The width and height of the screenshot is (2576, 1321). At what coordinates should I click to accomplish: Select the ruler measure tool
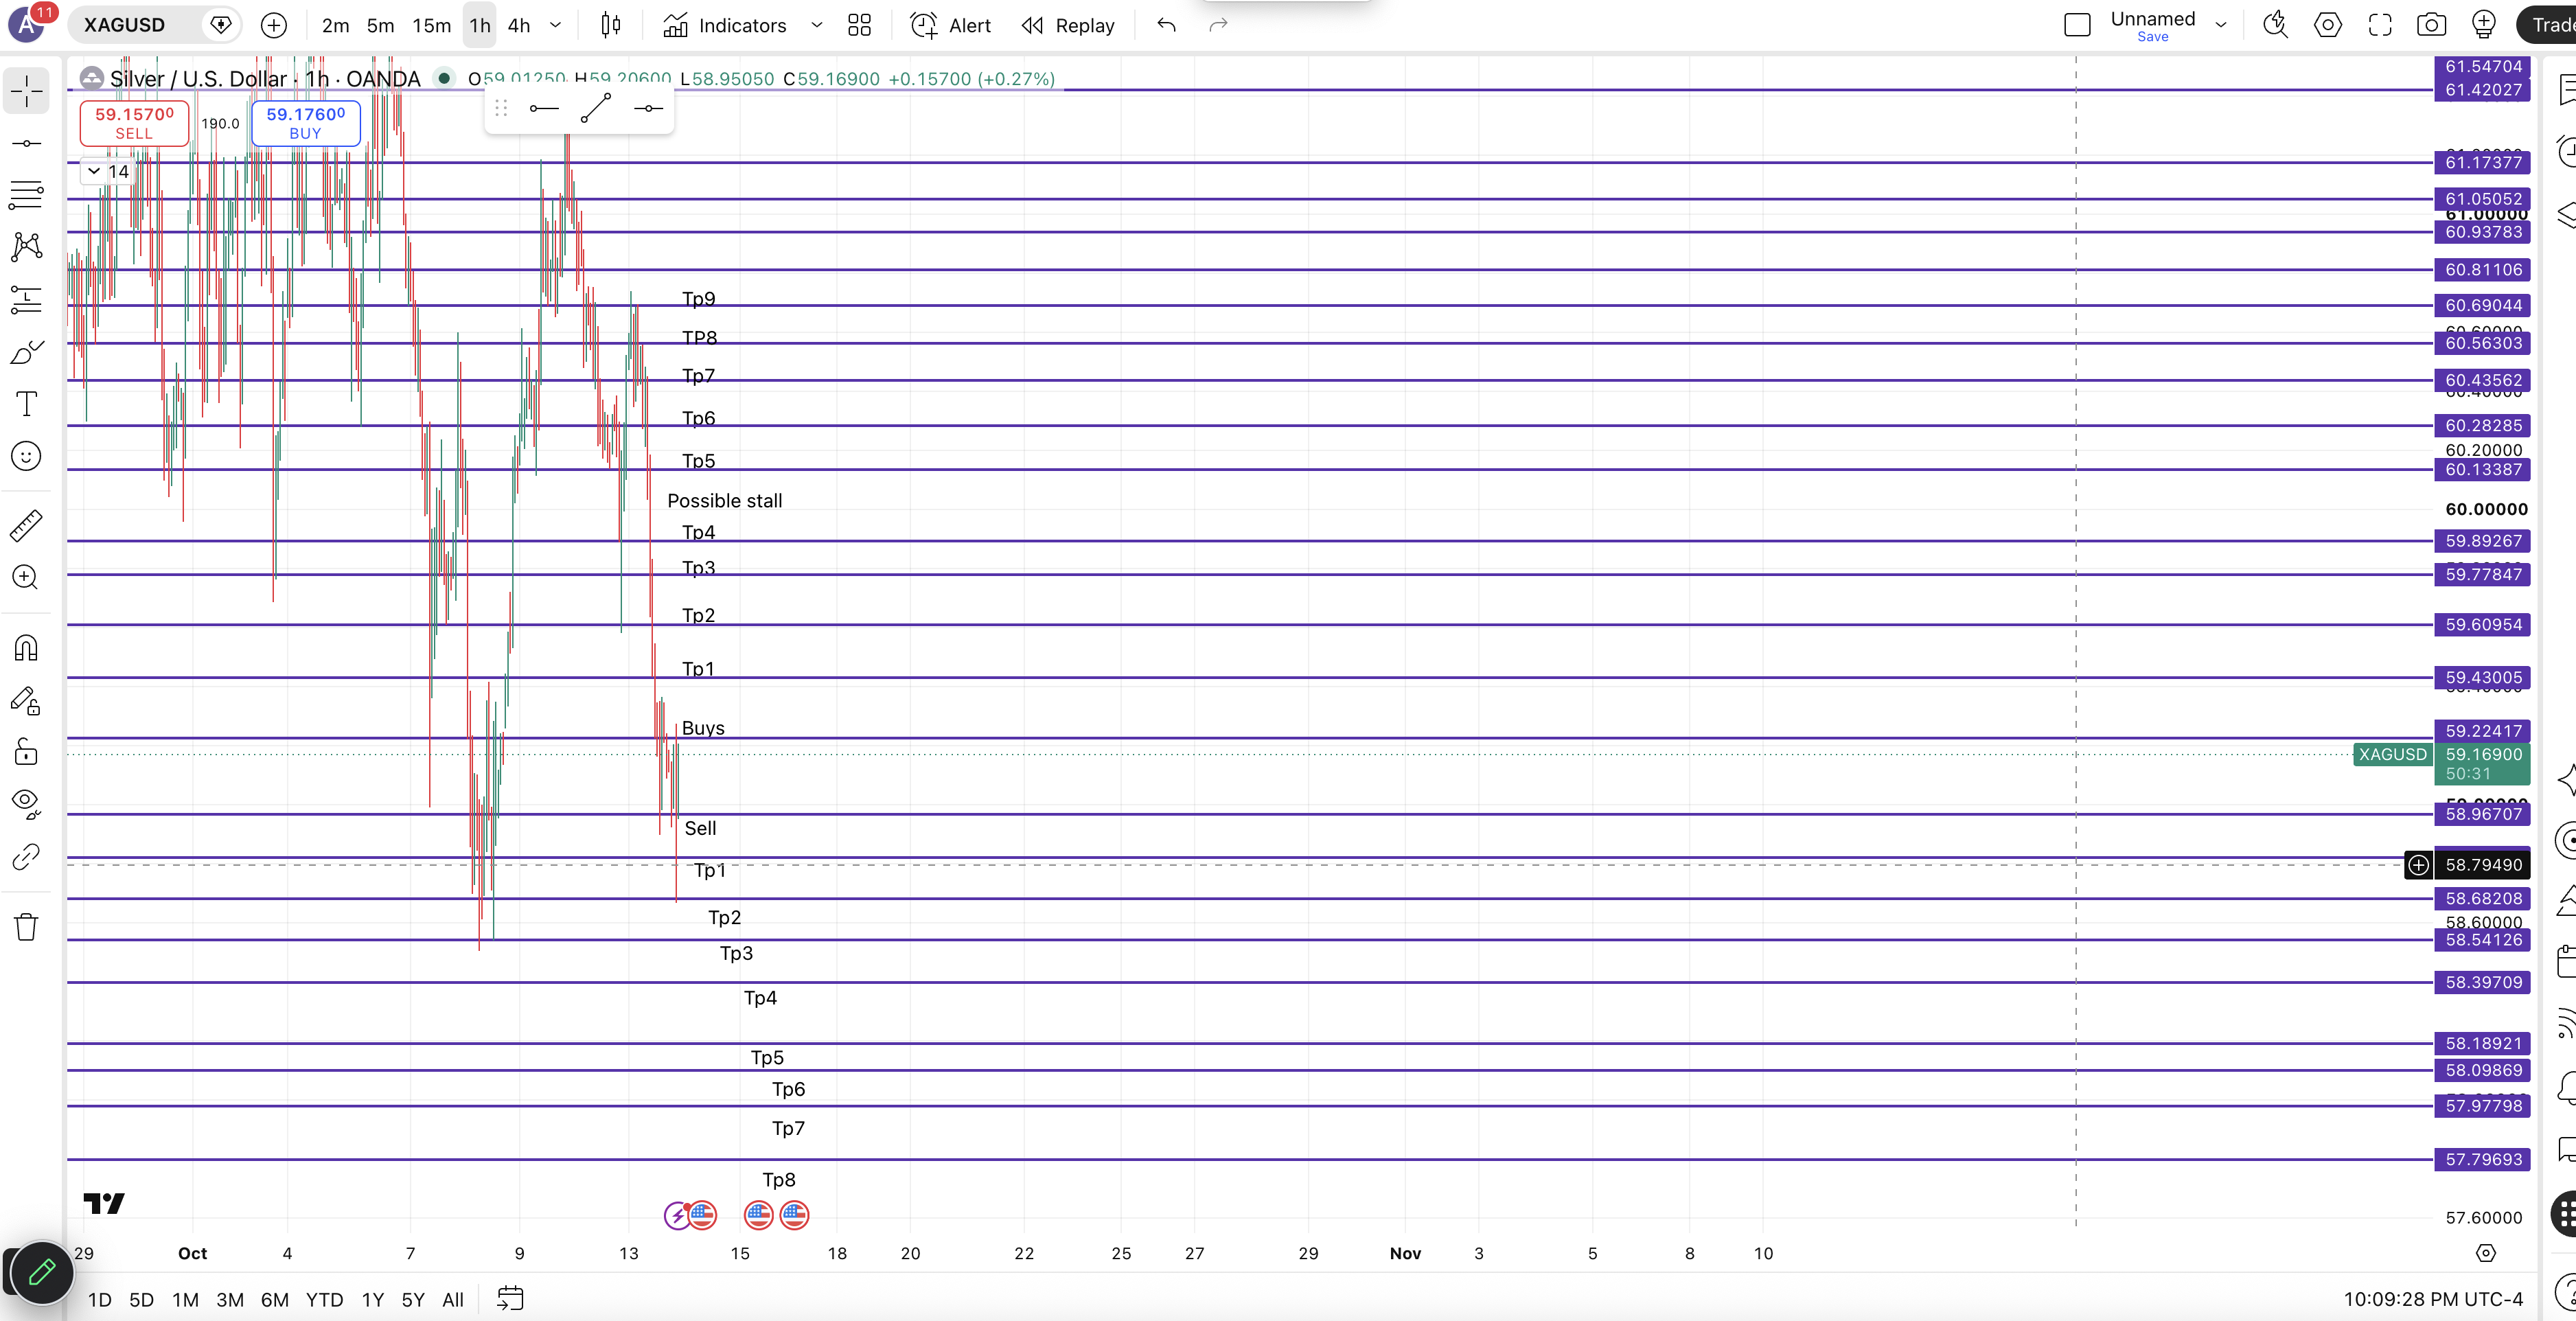point(27,525)
